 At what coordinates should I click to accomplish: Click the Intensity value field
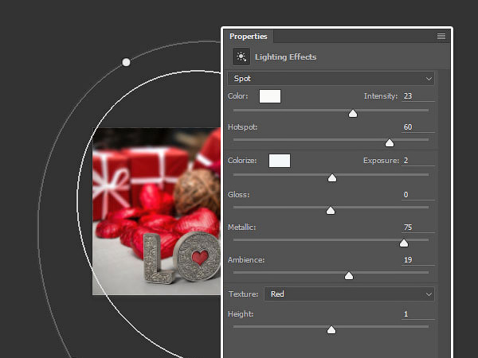[x=418, y=96]
